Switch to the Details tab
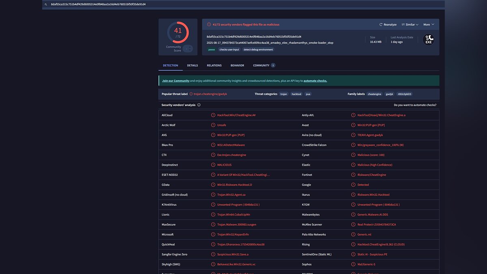The width and height of the screenshot is (487, 274). tap(192, 65)
